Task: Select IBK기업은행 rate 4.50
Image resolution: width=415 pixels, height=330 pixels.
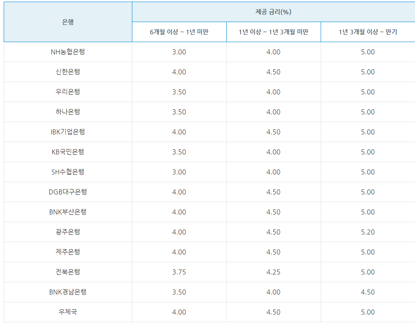Action: (x=273, y=132)
